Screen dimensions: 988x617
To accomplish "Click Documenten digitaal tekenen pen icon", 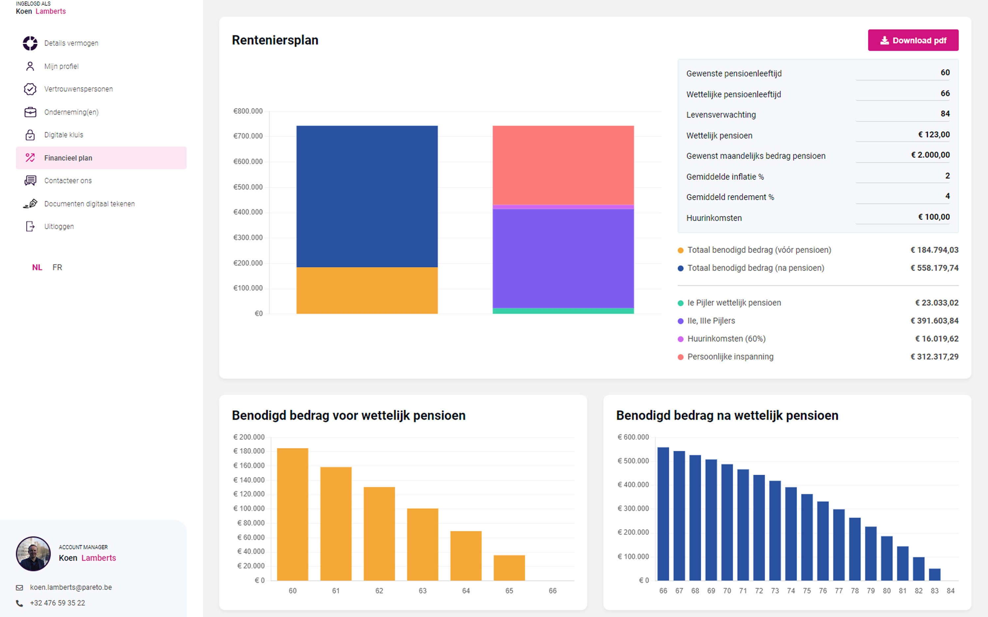I will 30,203.
